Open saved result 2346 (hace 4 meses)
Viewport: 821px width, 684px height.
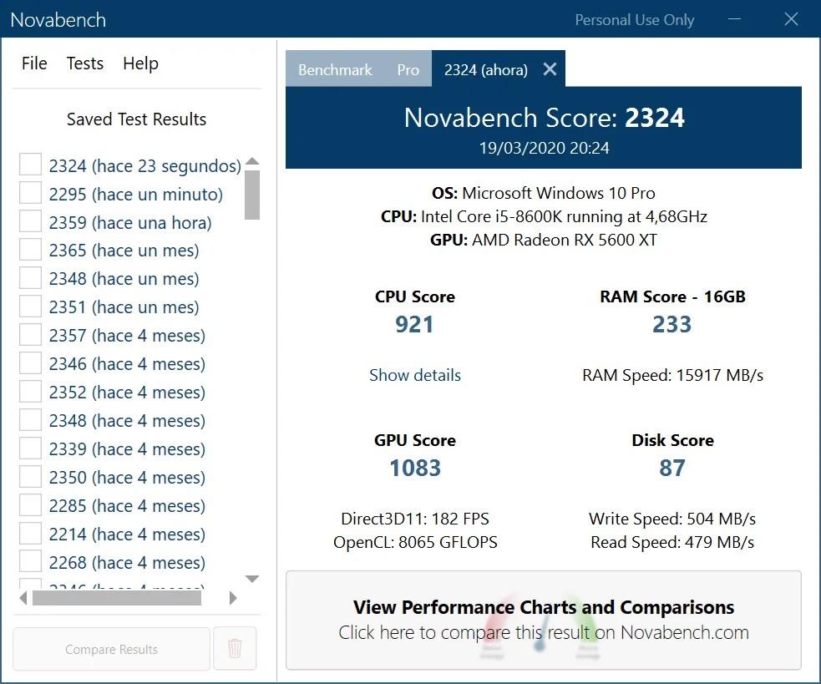point(127,363)
